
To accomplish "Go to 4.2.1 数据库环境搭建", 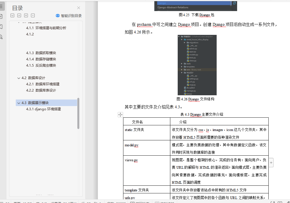I will coord(43,84).
